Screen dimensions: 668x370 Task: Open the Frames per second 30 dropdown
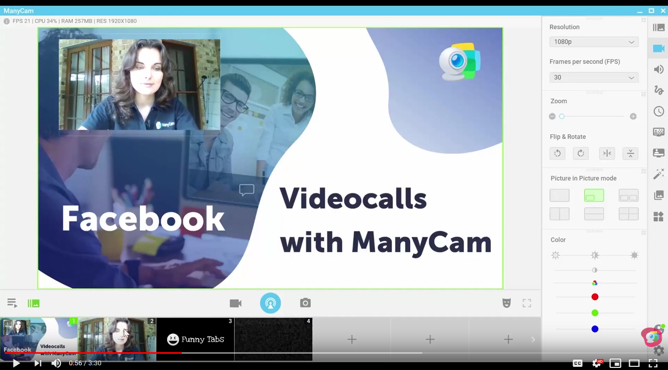[x=594, y=77]
